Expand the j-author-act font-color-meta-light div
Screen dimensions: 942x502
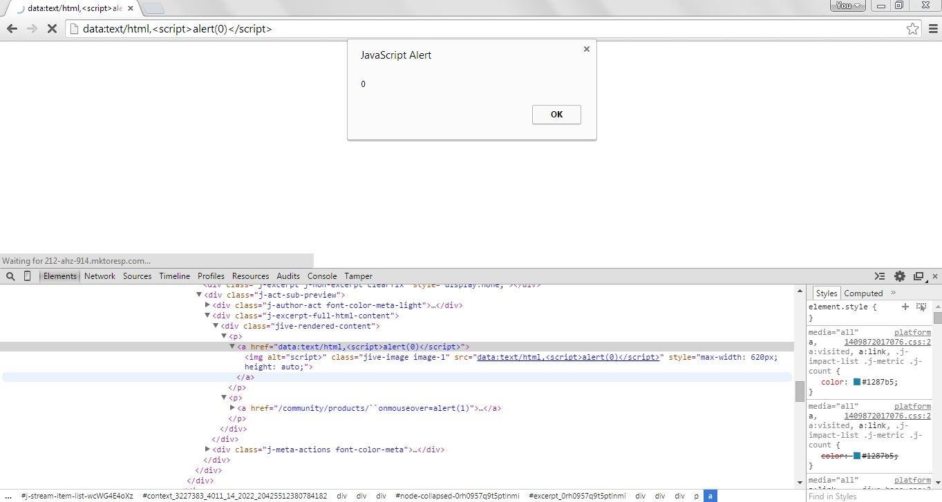(x=207, y=305)
